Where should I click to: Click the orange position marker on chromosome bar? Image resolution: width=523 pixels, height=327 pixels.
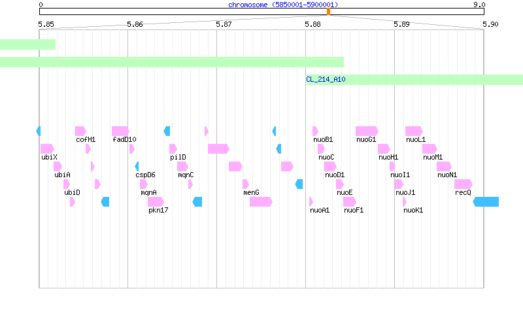[x=328, y=12]
